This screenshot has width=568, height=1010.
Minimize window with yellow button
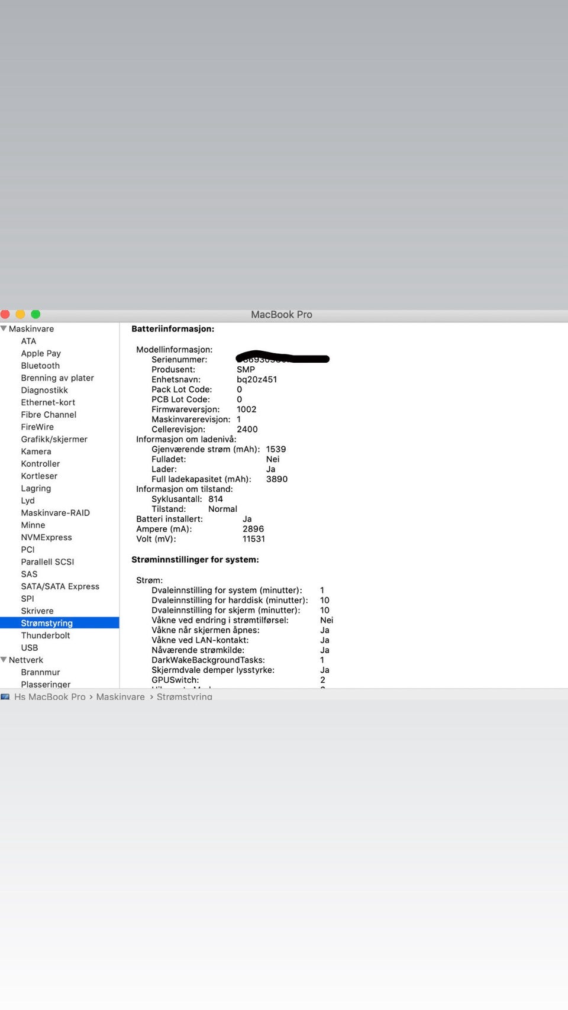(x=20, y=314)
